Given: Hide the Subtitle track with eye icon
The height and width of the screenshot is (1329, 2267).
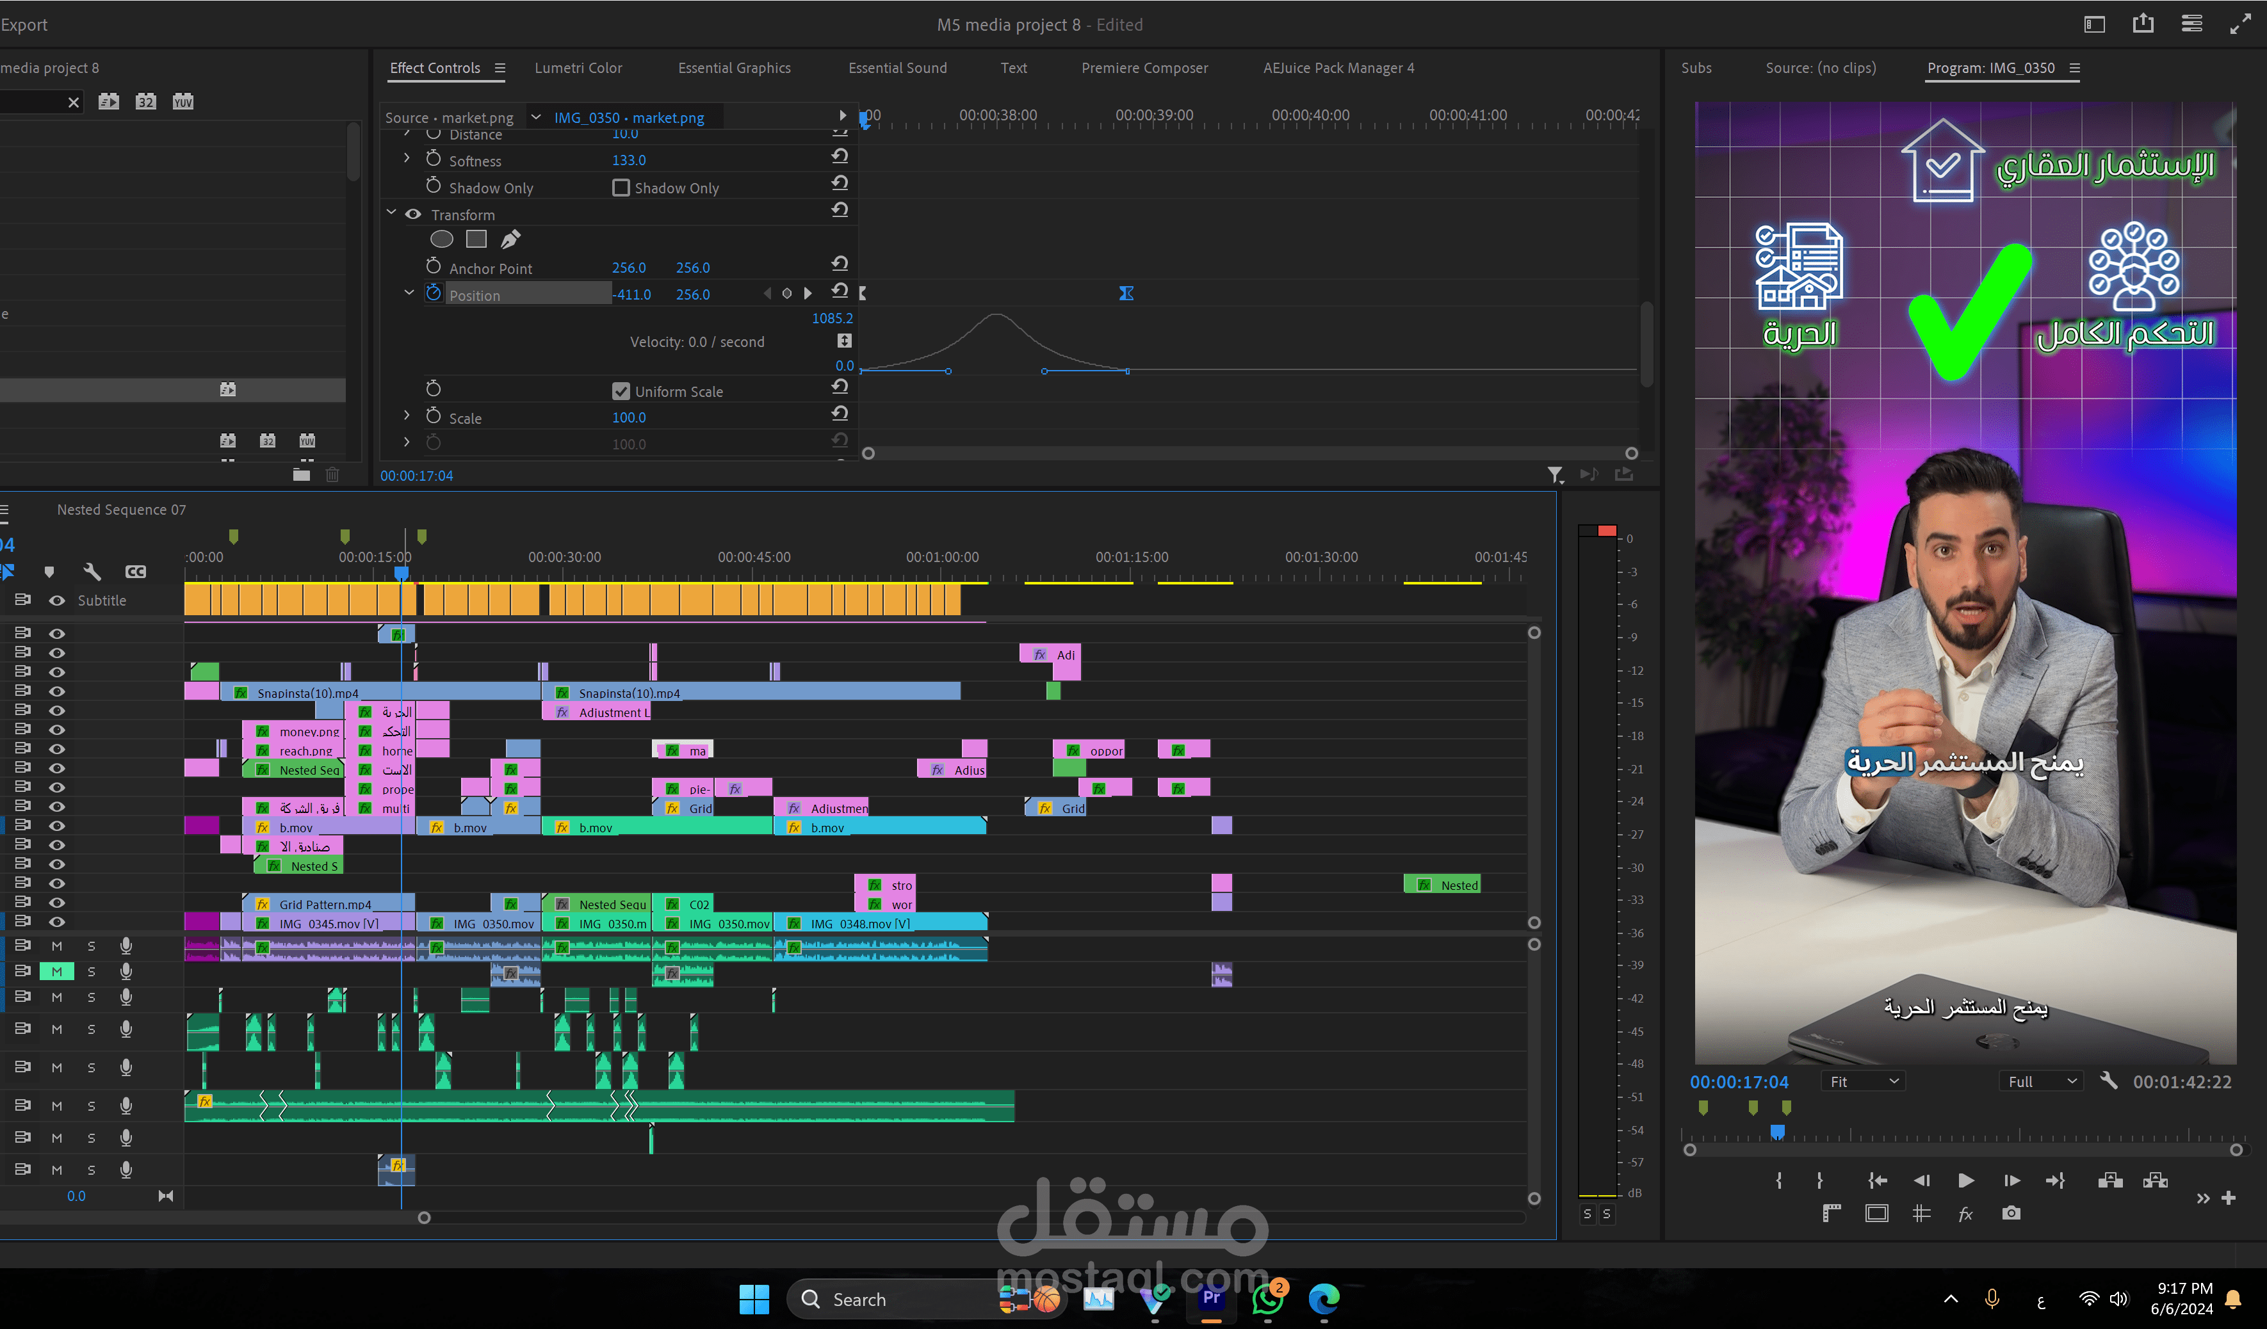Looking at the screenshot, I should pyautogui.click(x=56, y=600).
